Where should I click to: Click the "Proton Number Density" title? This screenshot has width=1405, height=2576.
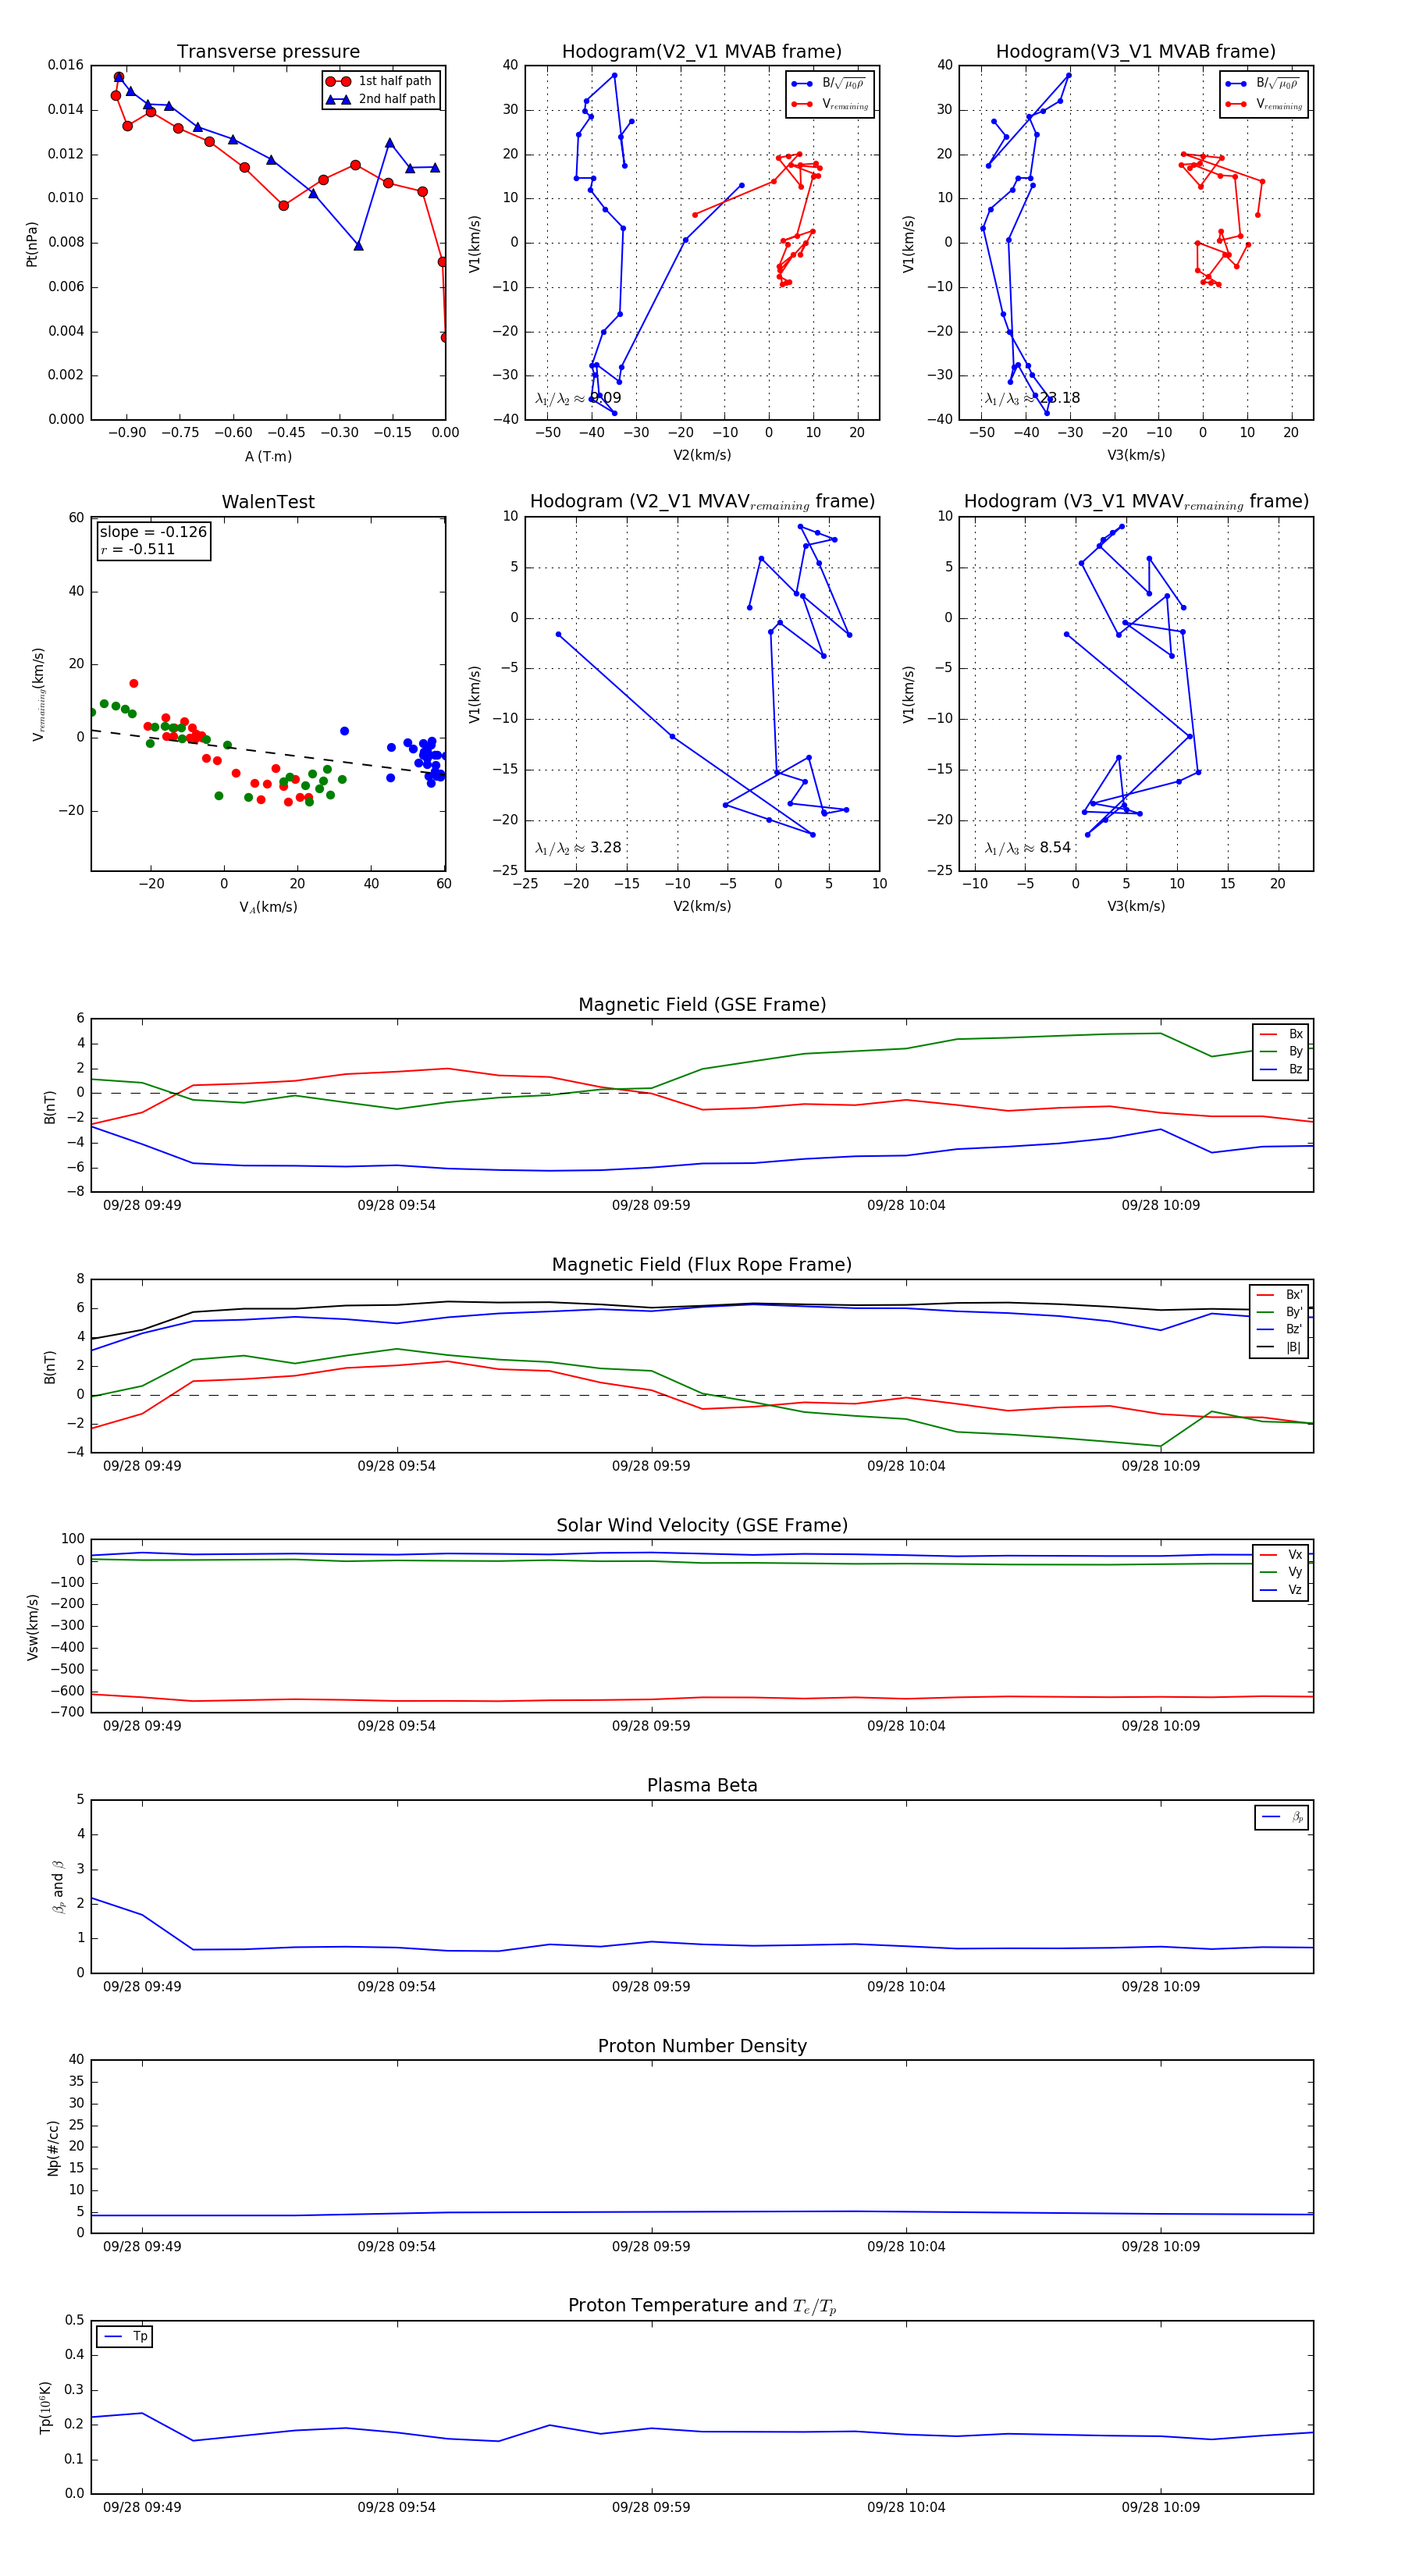pyautogui.click(x=702, y=2046)
